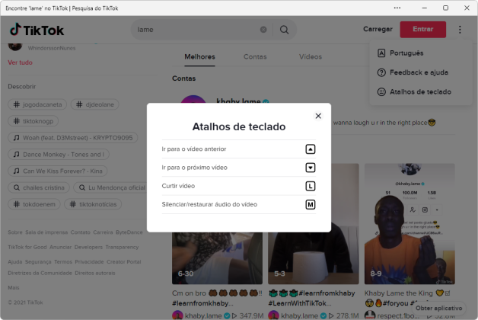Click the Contato footer link
478x320 pixels.
[x=80, y=232]
